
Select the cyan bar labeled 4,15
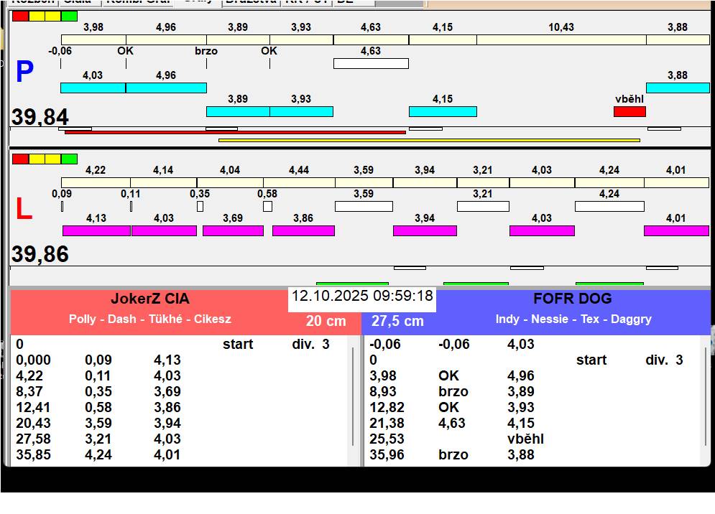pyautogui.click(x=443, y=112)
